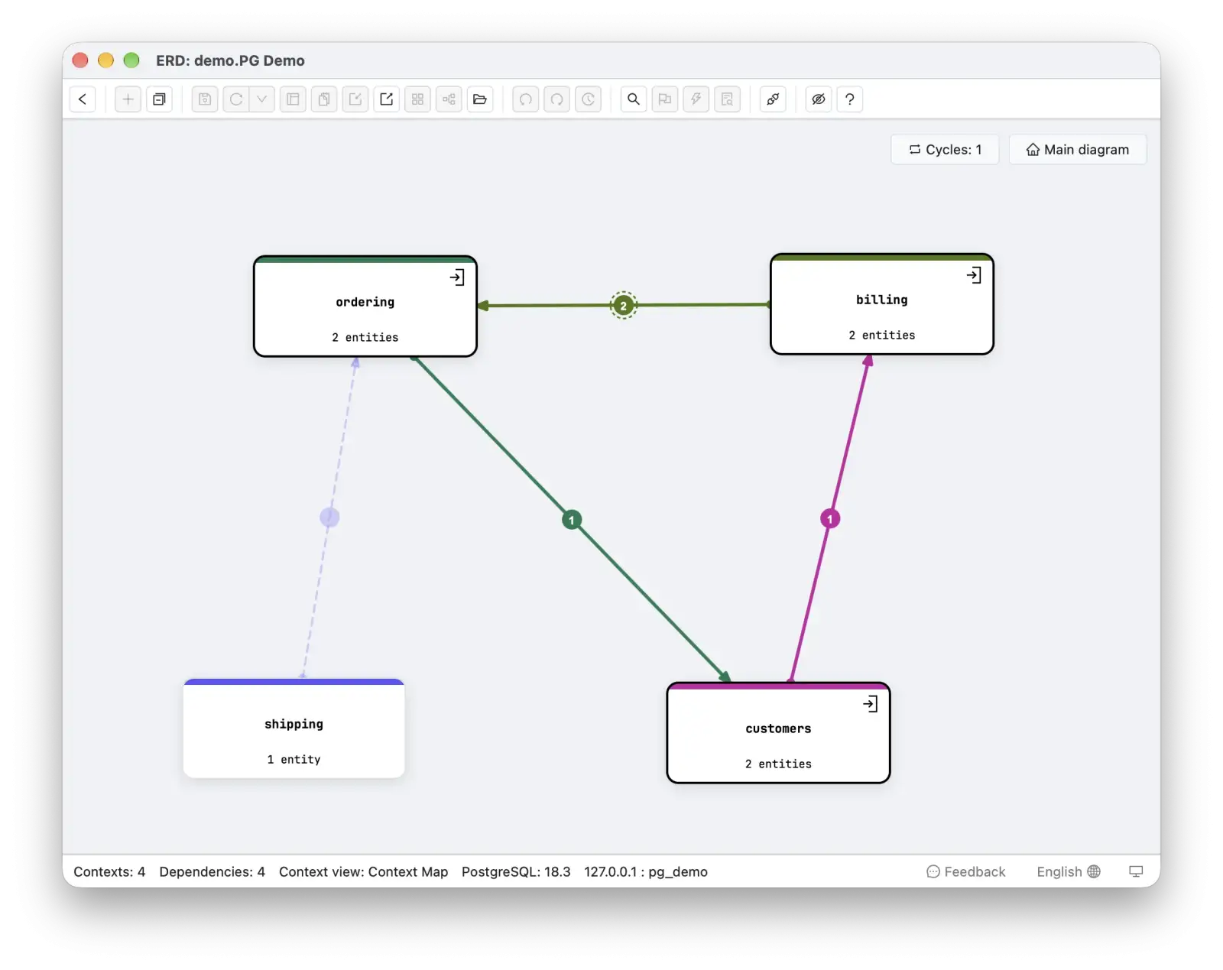Click the document search icon
Viewport: 1223px width, 970px height.
click(x=727, y=99)
